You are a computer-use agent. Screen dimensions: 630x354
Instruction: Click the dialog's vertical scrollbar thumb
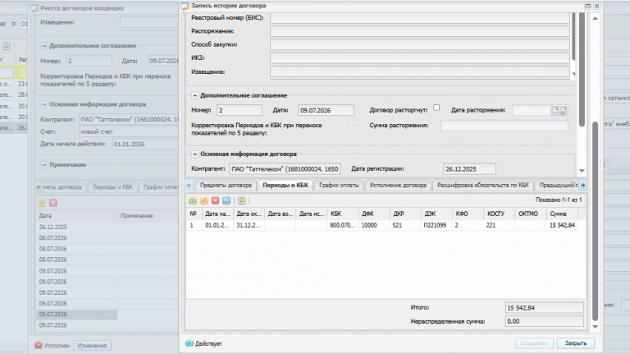[x=595, y=221]
